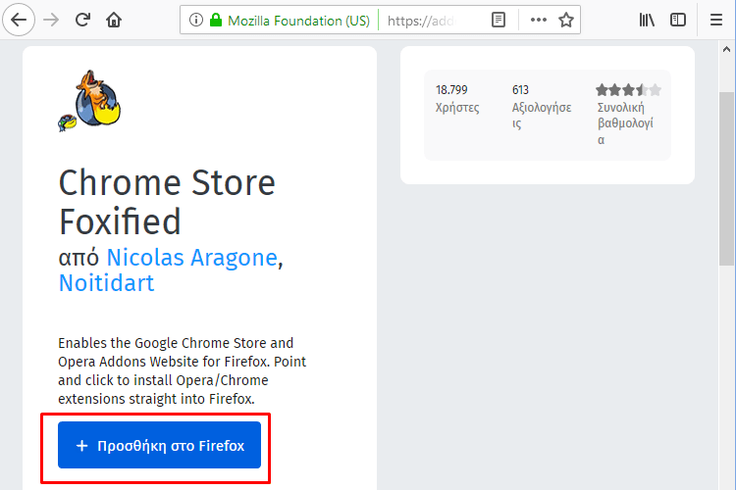Open the page actions three-dot menu
The image size is (736, 490).
coord(539,20)
